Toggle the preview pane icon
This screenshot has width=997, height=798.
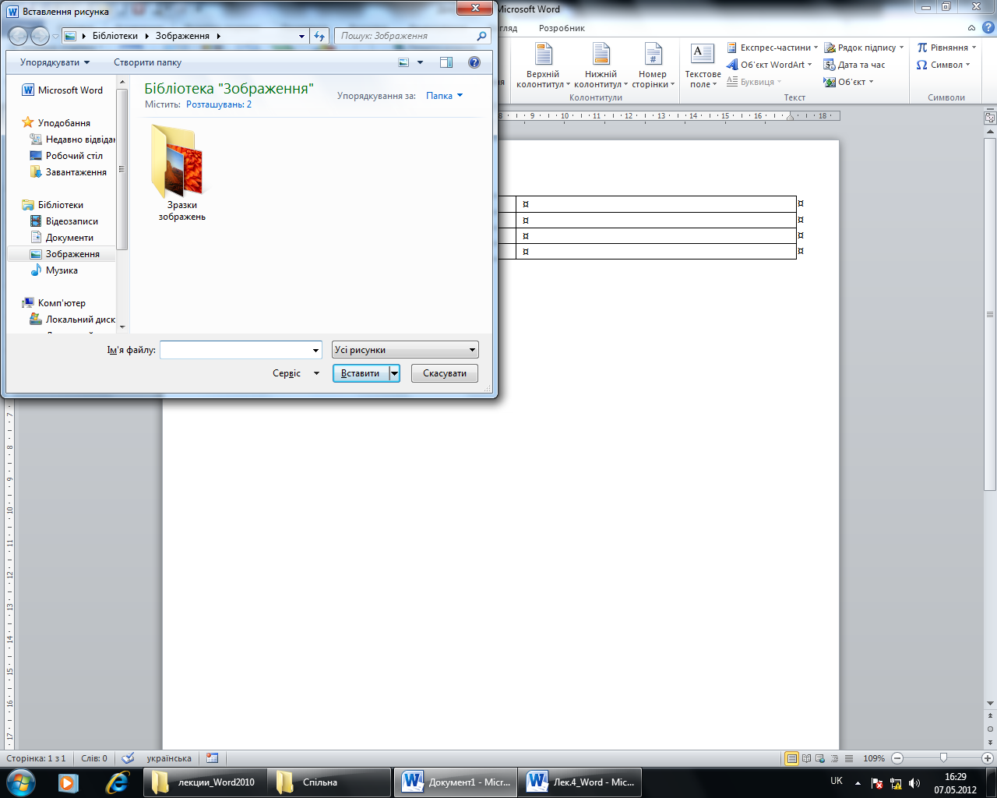click(x=446, y=62)
